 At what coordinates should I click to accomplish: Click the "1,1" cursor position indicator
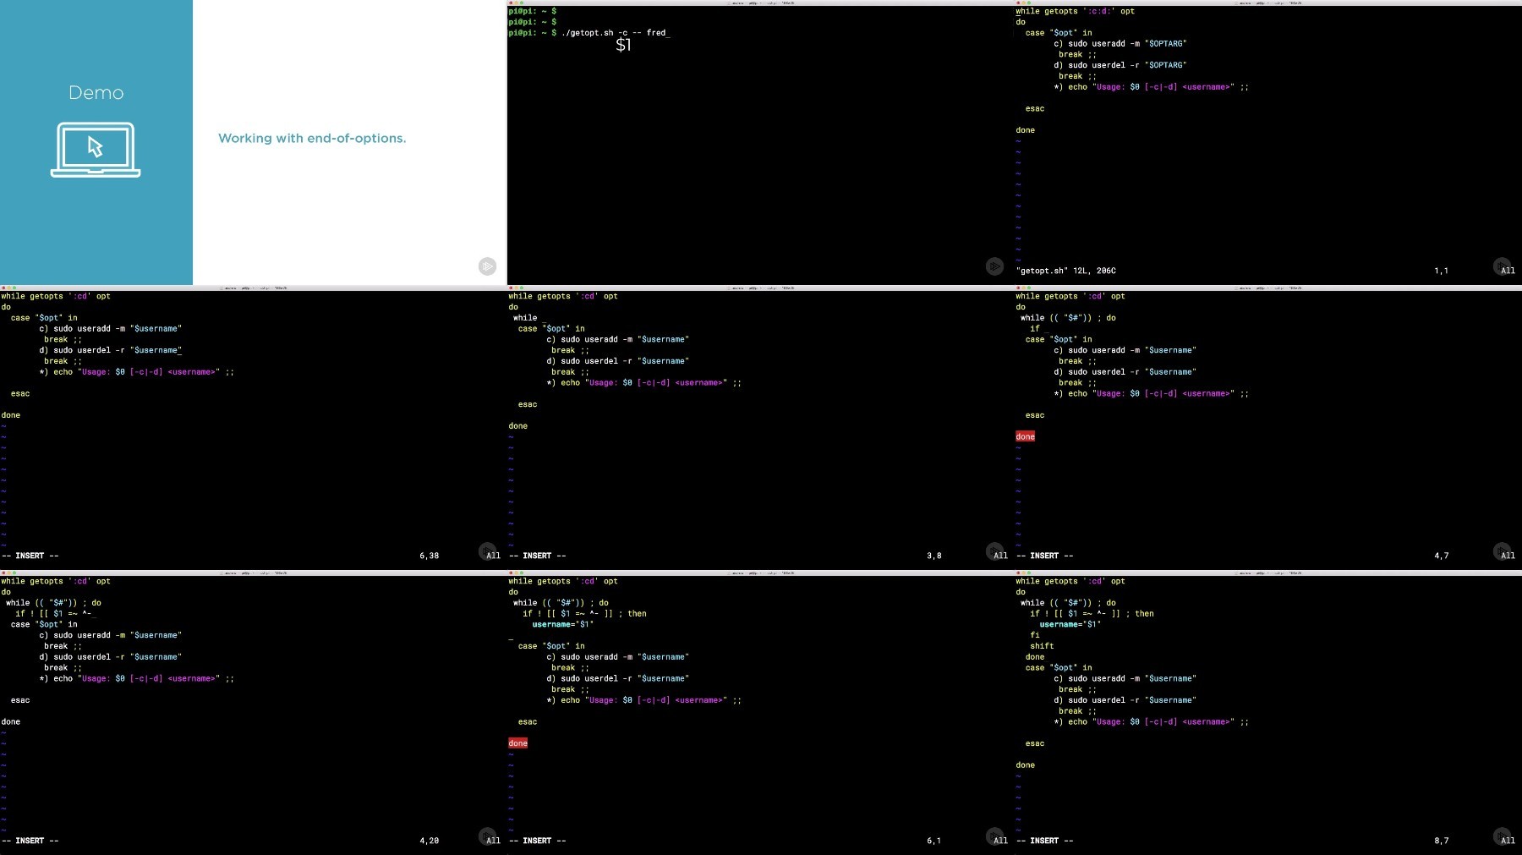1441,271
